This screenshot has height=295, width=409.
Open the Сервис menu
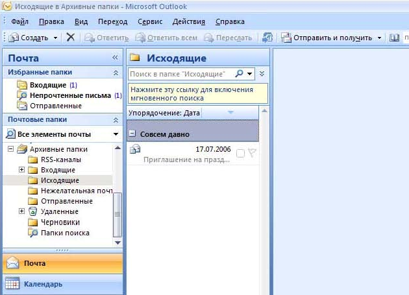(x=150, y=21)
